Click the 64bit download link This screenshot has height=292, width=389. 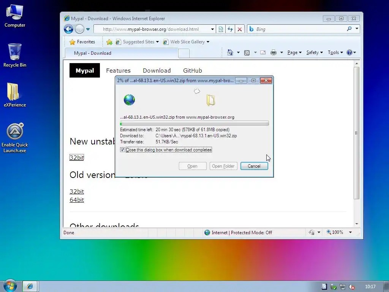[x=77, y=200]
